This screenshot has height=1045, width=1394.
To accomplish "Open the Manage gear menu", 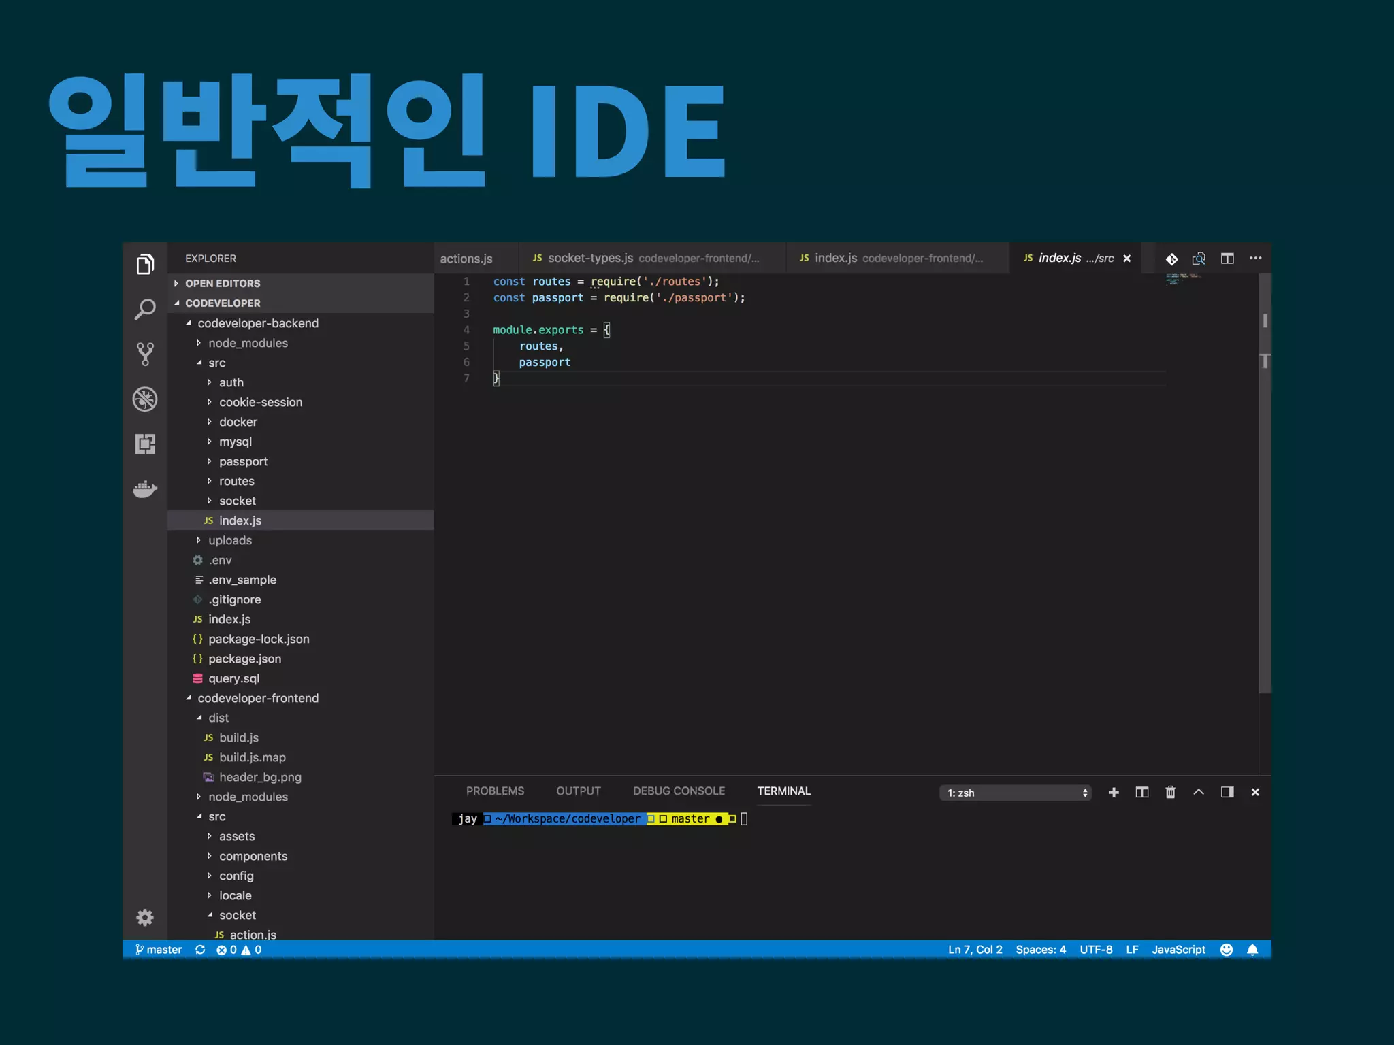I will (145, 917).
